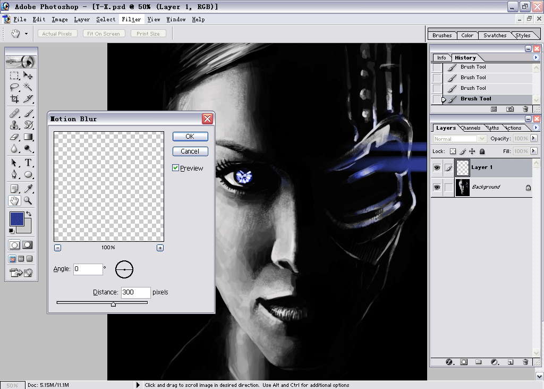
Task: Delete layer with Layers panel trash icon
Action: [x=525, y=362]
